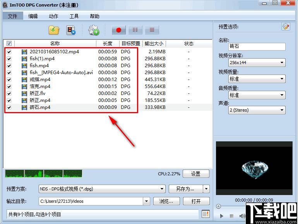Click the pause conversion button
This screenshot has width=298, height=224.
[x=135, y=30]
